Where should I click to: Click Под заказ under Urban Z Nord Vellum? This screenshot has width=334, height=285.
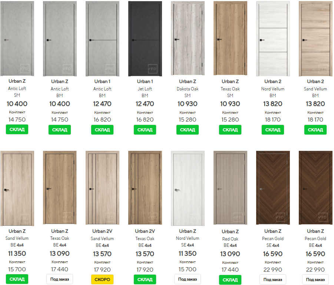[188, 279]
